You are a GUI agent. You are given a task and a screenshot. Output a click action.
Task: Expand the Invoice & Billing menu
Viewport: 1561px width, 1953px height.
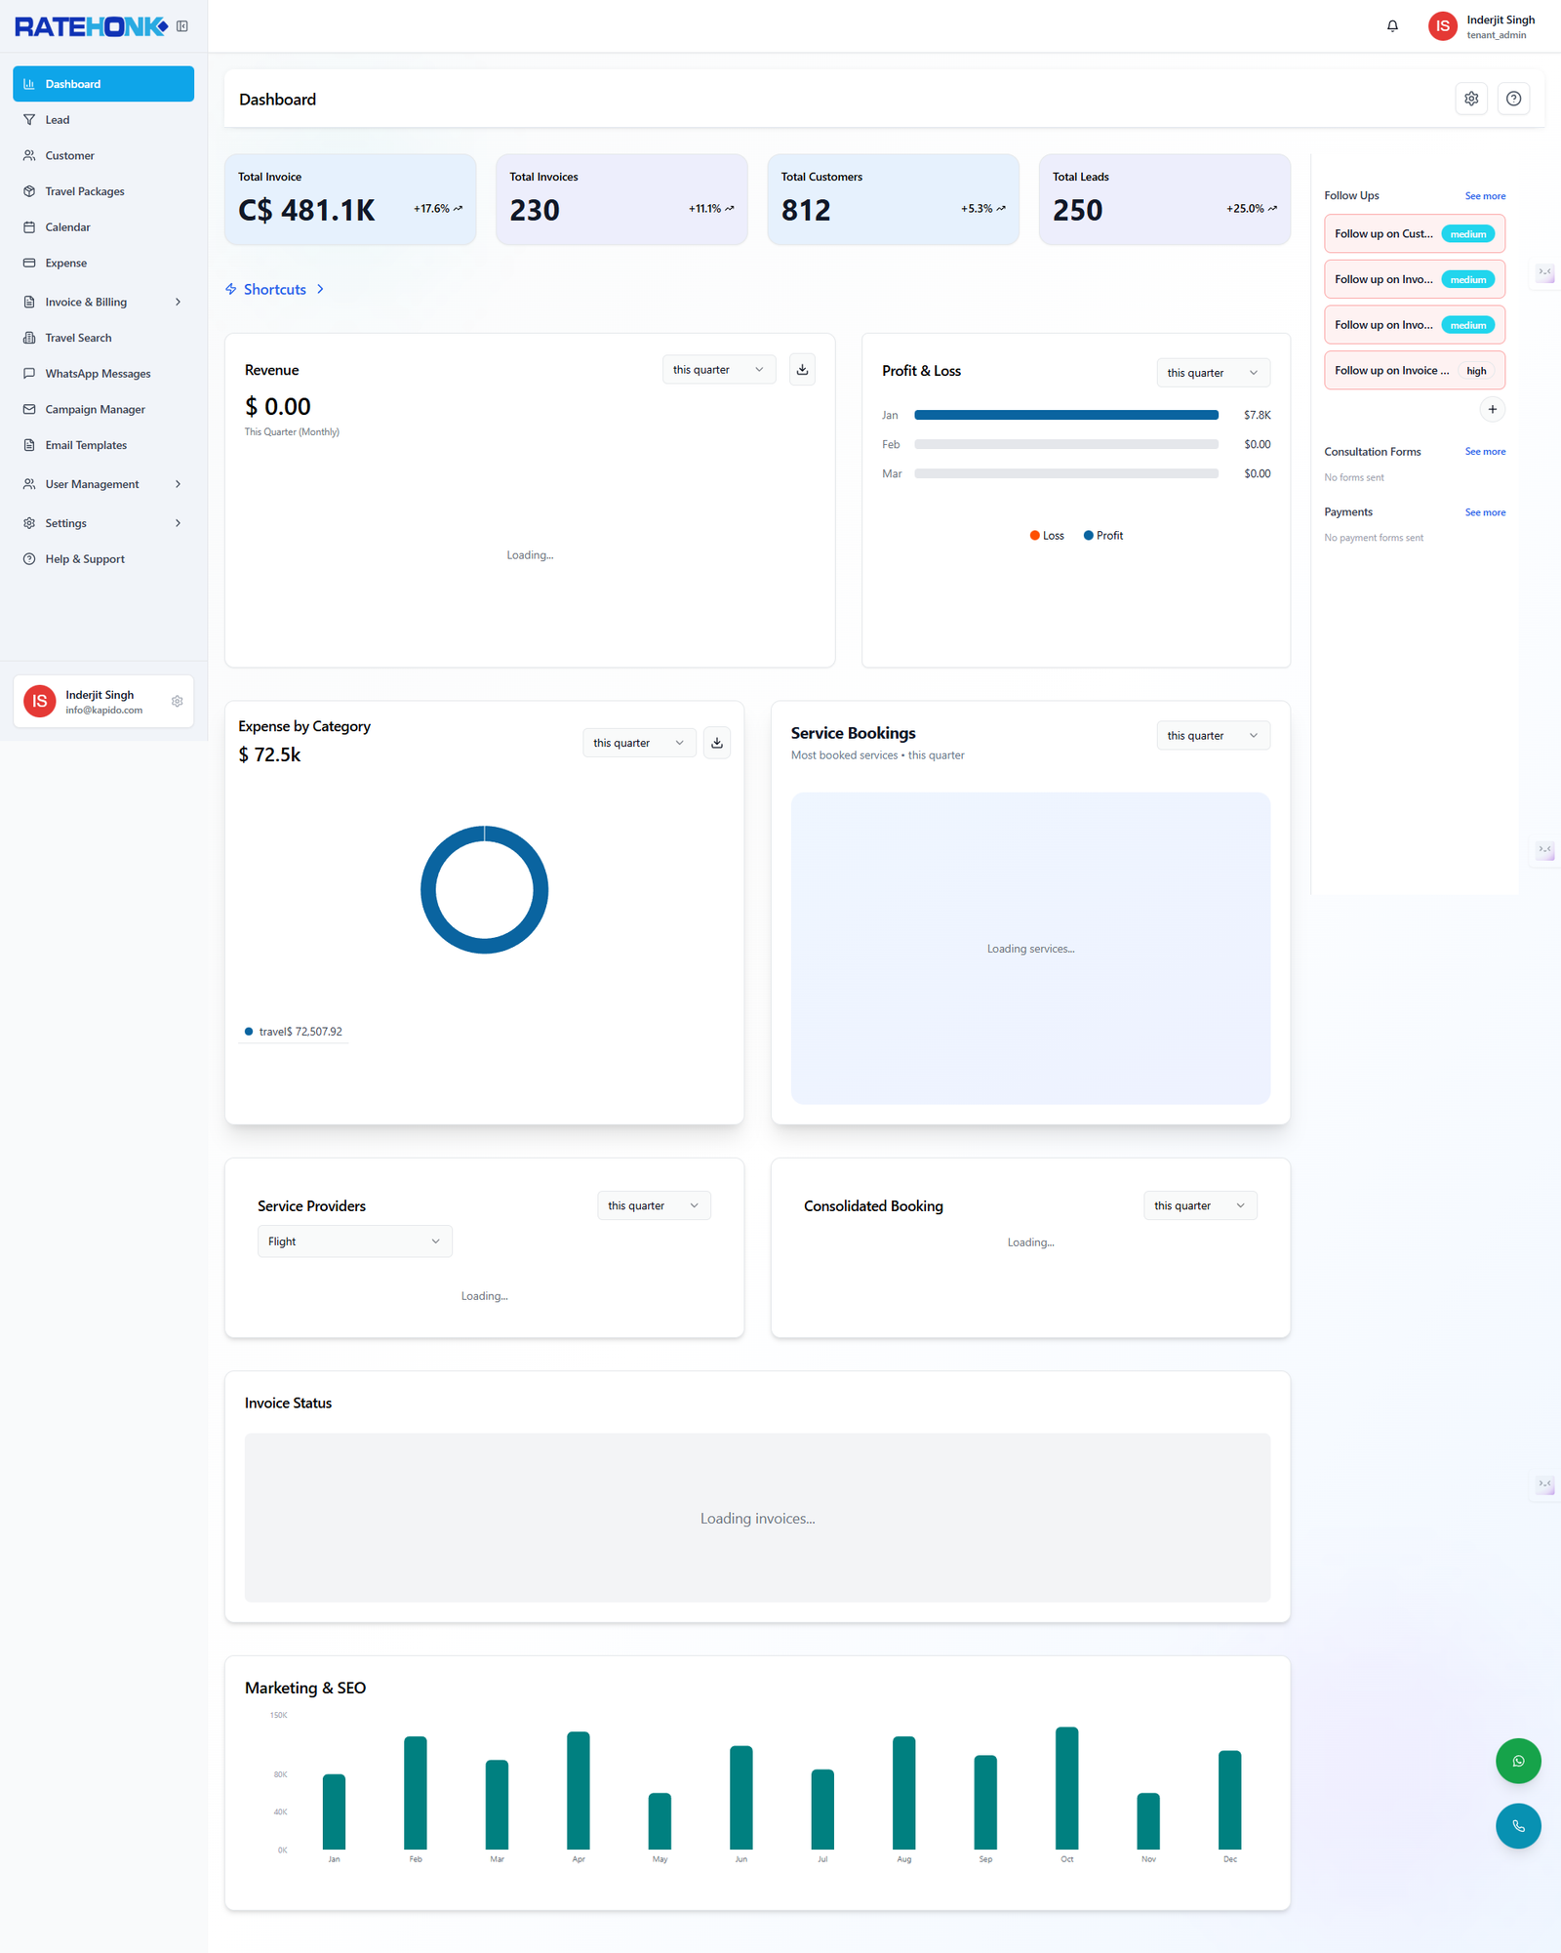pos(103,303)
